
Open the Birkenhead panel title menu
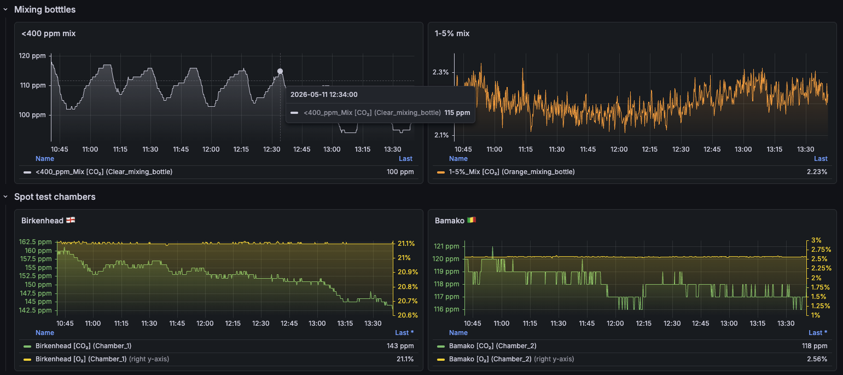[42, 221]
